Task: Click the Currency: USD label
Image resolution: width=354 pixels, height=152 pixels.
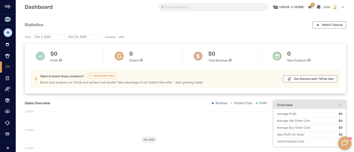Action: tap(114, 37)
